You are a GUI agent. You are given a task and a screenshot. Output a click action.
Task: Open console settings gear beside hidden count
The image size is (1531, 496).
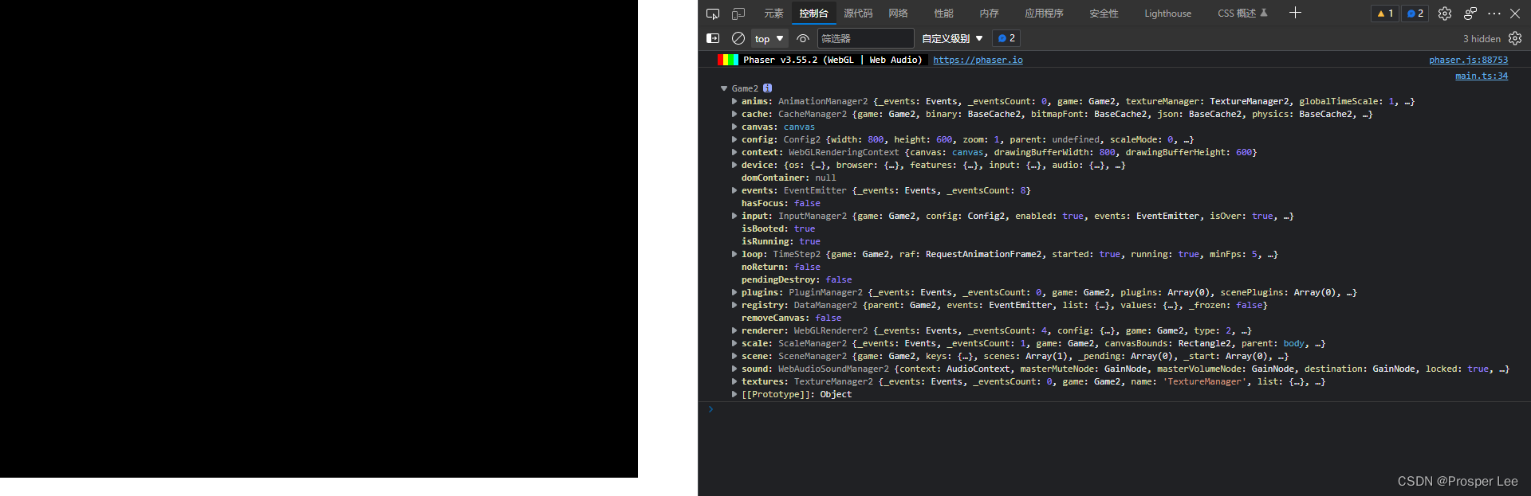[x=1515, y=38]
